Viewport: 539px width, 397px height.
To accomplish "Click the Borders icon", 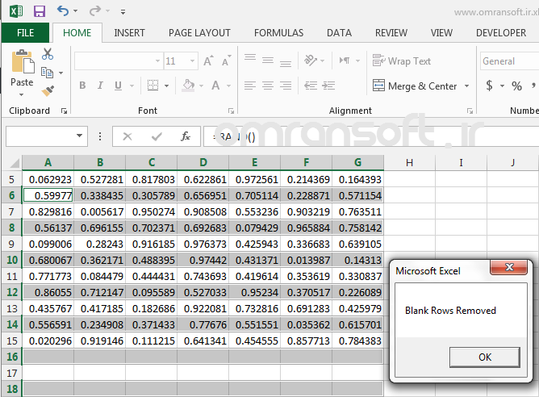I will (153, 85).
